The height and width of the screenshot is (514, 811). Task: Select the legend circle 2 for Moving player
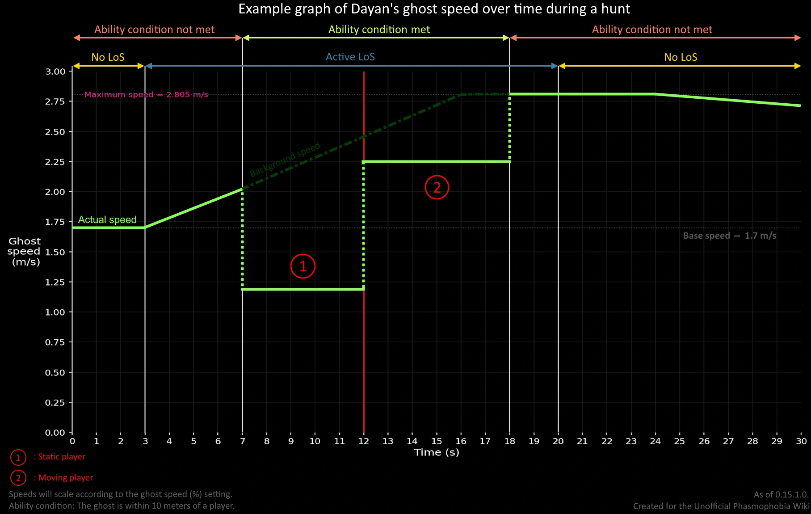pyautogui.click(x=18, y=478)
